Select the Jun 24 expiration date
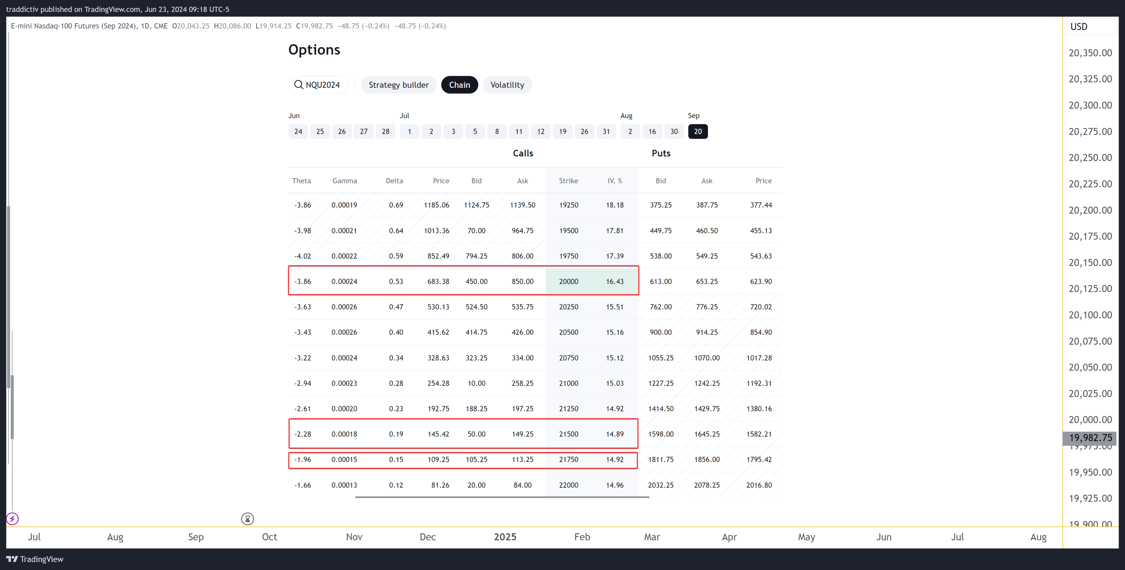The width and height of the screenshot is (1125, 570). click(298, 131)
